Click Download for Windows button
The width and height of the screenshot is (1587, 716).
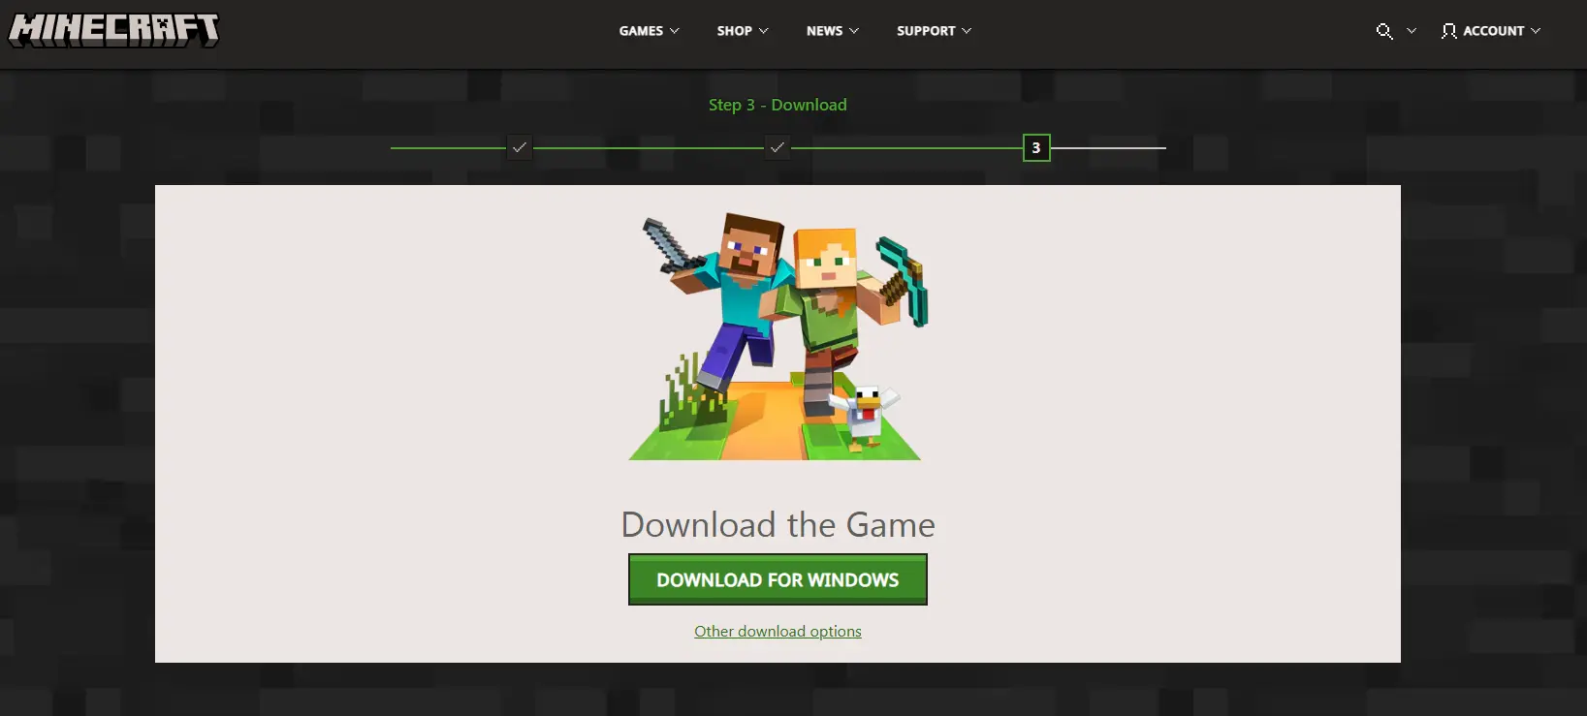click(778, 579)
